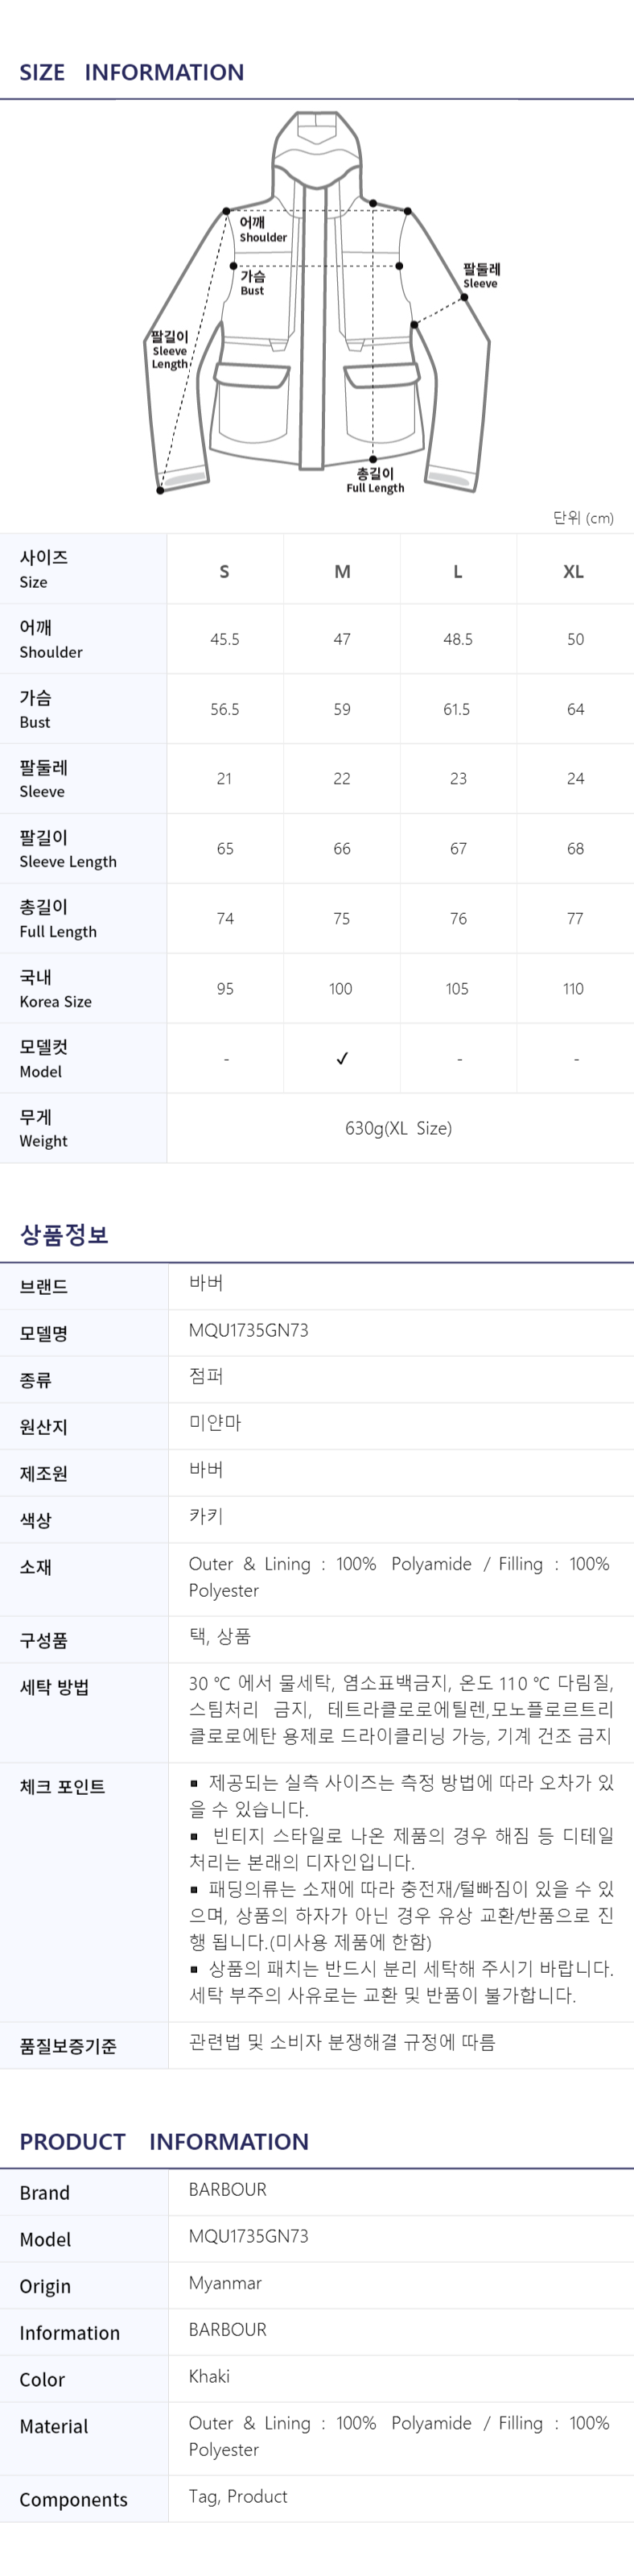The height and width of the screenshot is (2576, 634).
Task: Click the jacket size diagram illustration
Action: (319, 302)
